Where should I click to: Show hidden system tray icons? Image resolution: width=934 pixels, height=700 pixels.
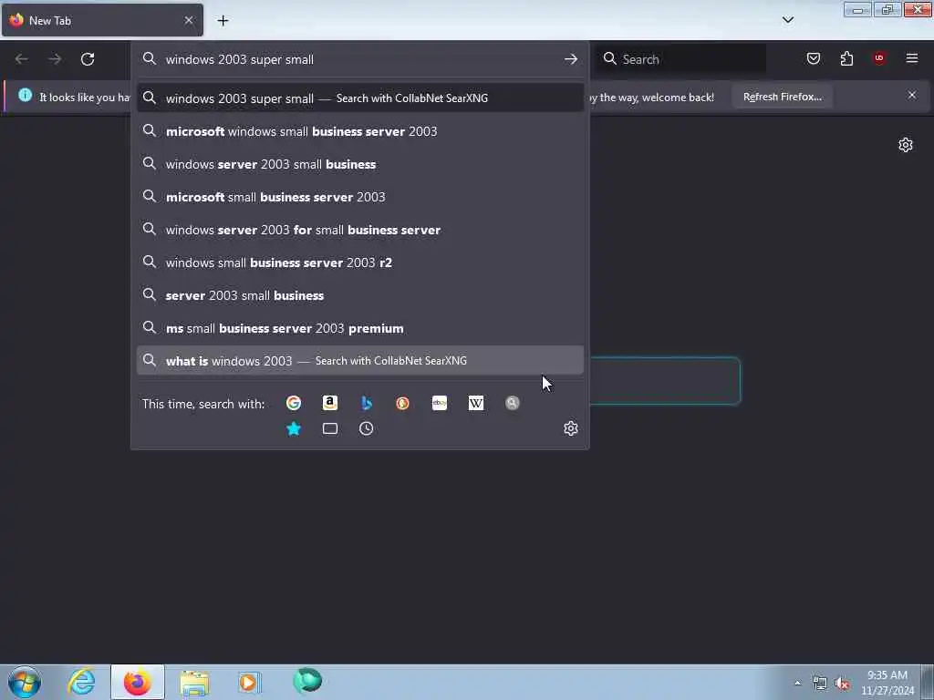click(797, 683)
